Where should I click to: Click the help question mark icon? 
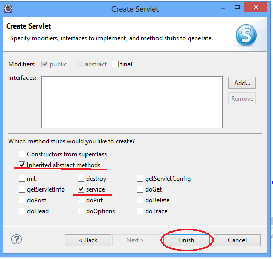click(x=17, y=239)
